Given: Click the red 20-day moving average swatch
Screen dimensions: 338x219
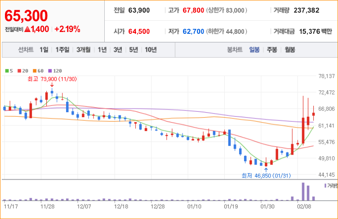Looking at the screenshot, I should (x=19, y=71).
